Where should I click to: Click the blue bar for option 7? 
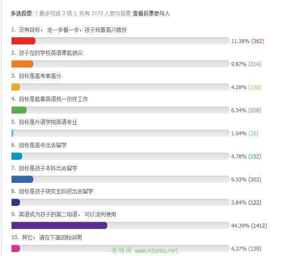click(22, 179)
